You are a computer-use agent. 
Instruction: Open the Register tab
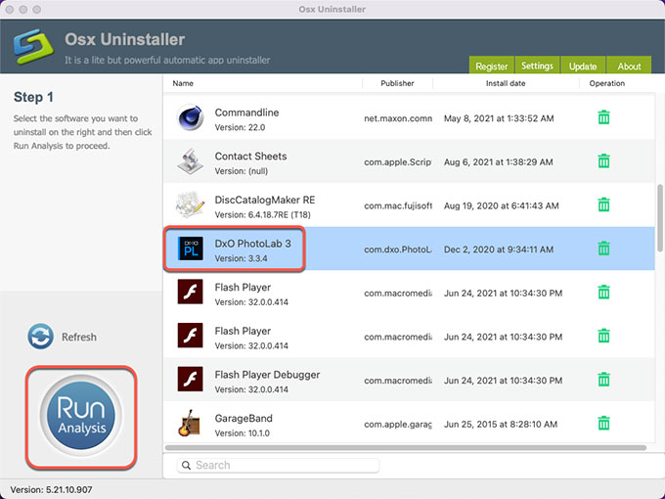click(491, 67)
